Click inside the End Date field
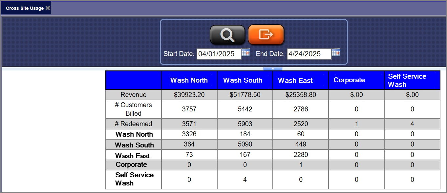This screenshot has height=193, width=447. pyautogui.click(x=309, y=54)
